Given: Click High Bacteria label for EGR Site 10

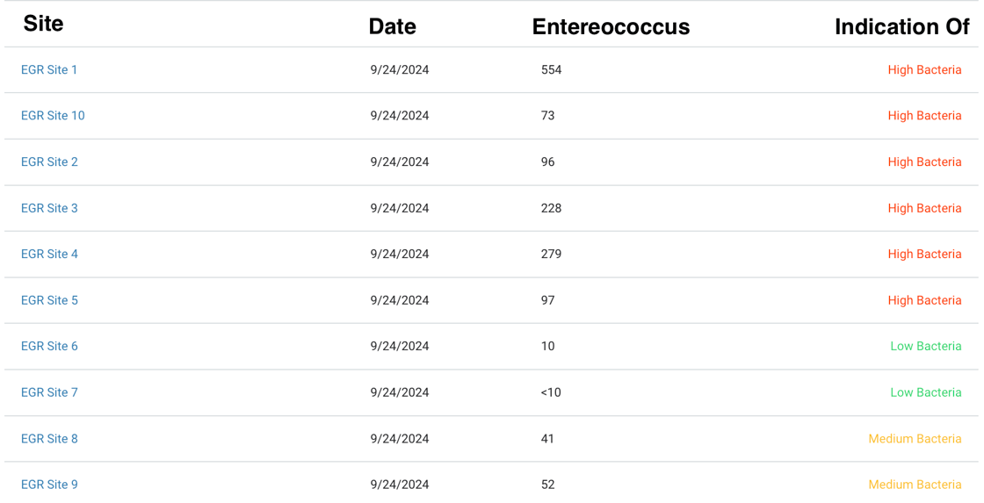Looking at the screenshot, I should 924,115.
